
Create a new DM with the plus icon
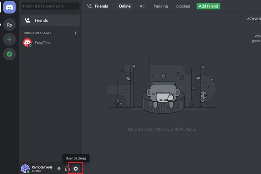click(x=75, y=33)
